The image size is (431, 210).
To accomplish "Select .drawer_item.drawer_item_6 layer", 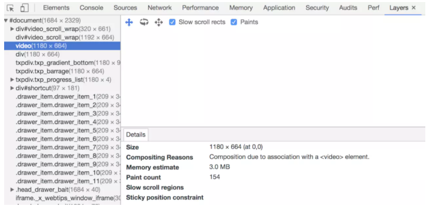I will coord(62,139).
